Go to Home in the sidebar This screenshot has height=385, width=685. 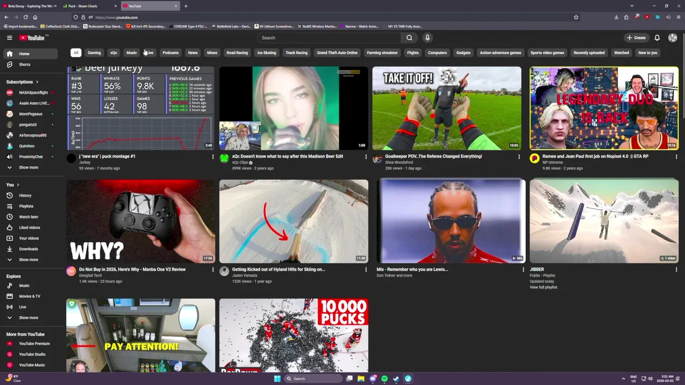click(29, 53)
